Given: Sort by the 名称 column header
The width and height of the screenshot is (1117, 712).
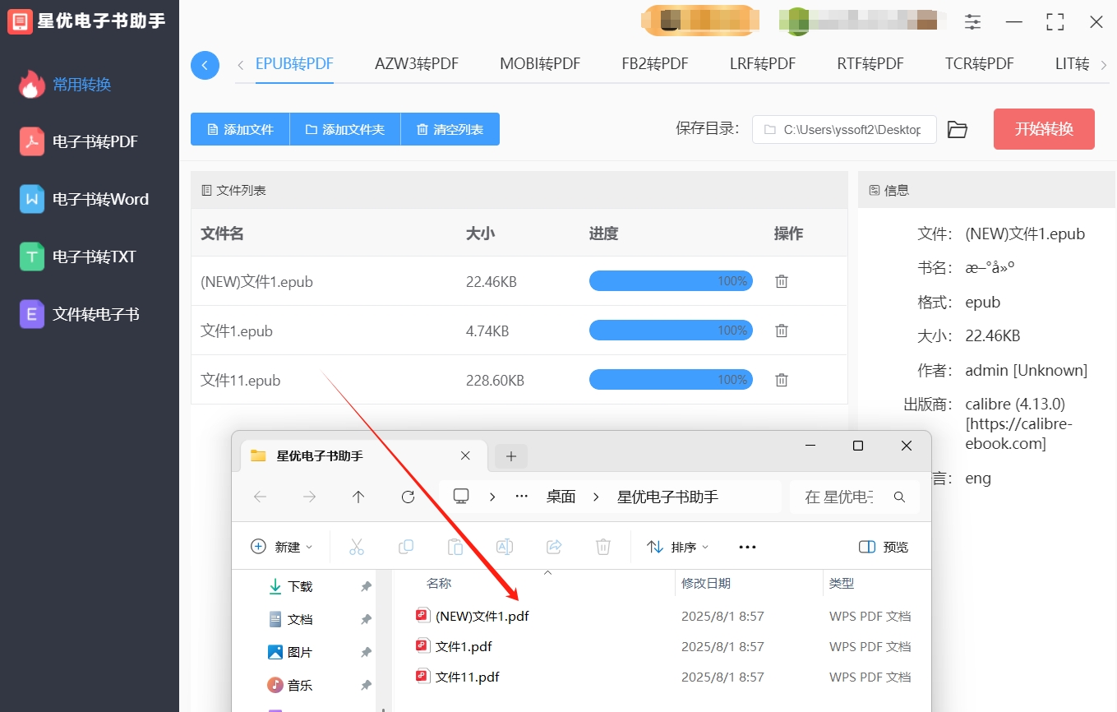Looking at the screenshot, I should (x=439, y=583).
